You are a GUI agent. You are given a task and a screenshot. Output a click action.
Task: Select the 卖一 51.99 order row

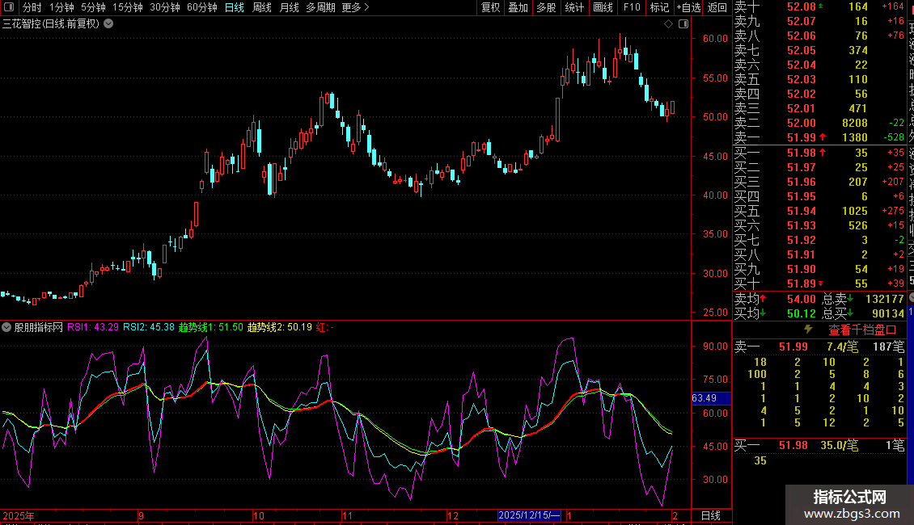pos(820,137)
